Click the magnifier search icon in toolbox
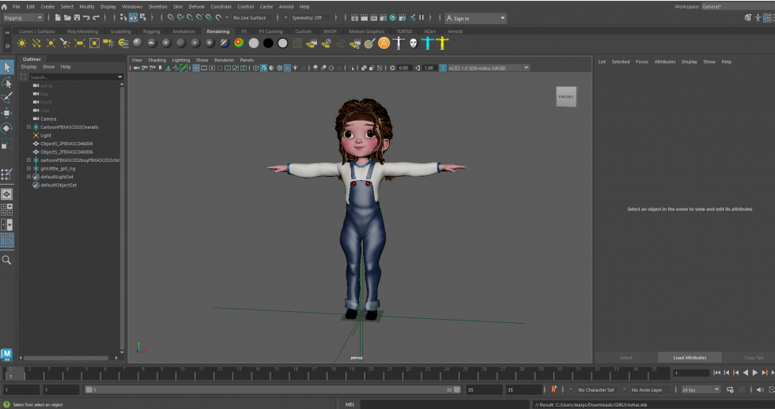 (x=7, y=260)
